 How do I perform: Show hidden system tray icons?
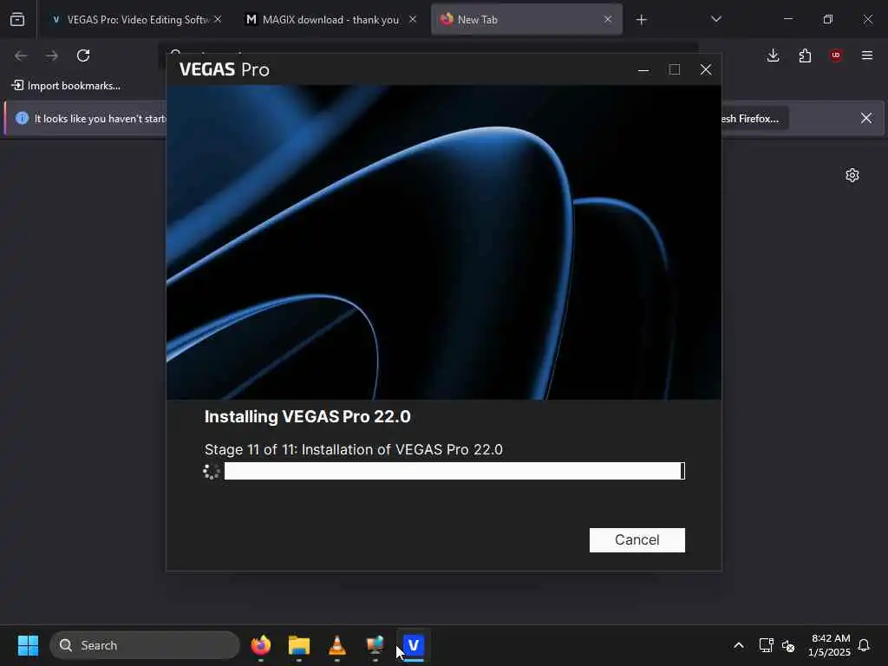(739, 645)
